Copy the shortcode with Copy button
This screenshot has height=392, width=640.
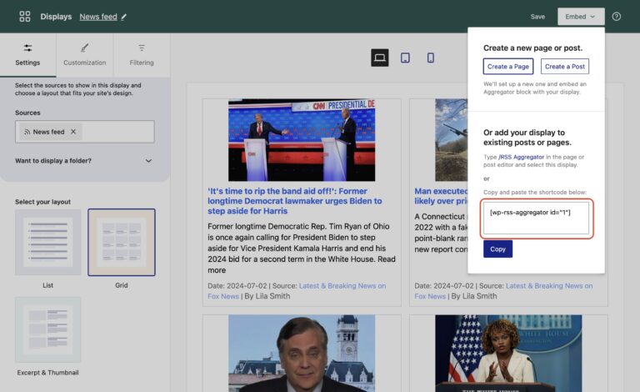click(x=497, y=249)
